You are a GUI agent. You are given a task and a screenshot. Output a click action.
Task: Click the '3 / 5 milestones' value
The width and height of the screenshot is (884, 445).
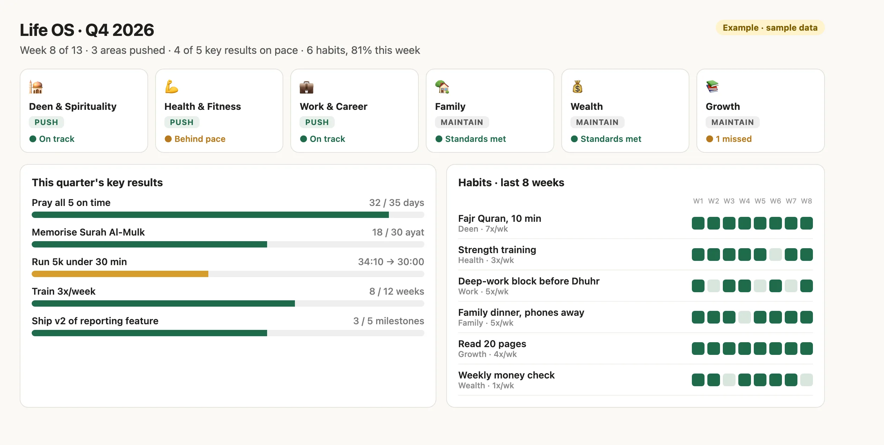tap(389, 321)
